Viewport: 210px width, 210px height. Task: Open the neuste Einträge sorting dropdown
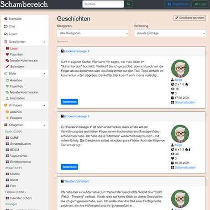click(x=170, y=33)
